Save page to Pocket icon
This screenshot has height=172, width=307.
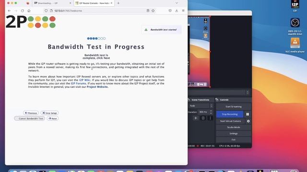click(170, 11)
